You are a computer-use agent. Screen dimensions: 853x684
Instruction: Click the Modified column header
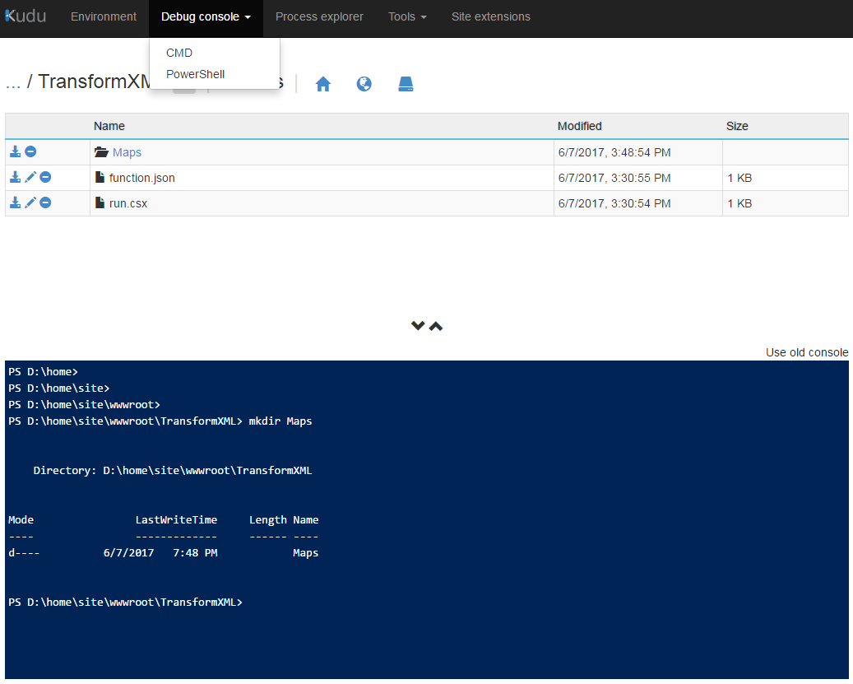pos(579,126)
